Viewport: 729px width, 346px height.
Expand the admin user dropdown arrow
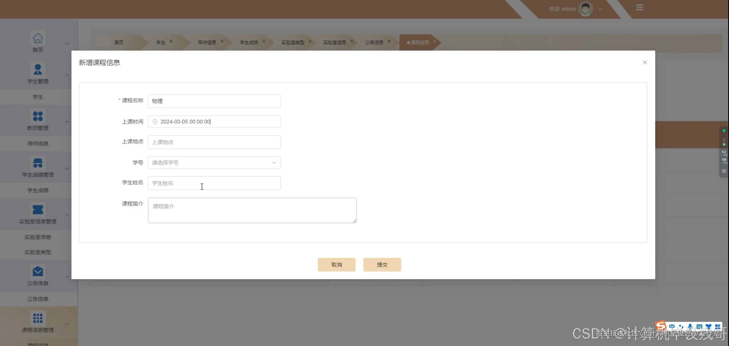(x=600, y=9)
